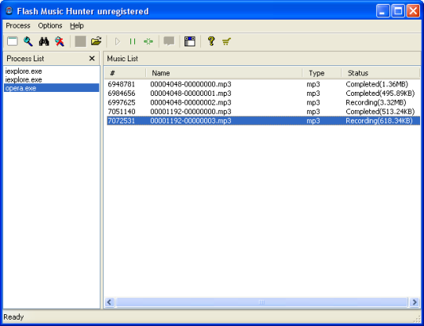424x326 pixels.
Task: Click status Completed(1.36MB)
Action: click(x=377, y=84)
